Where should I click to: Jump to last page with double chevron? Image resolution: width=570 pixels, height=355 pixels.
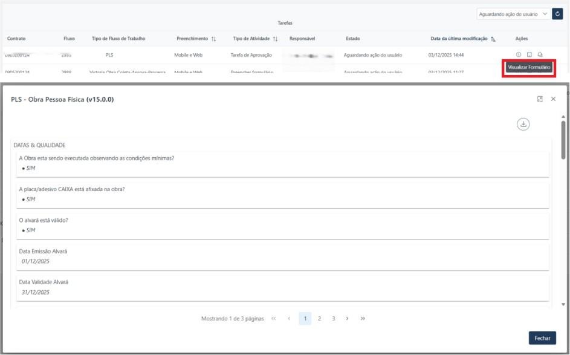coord(363,319)
